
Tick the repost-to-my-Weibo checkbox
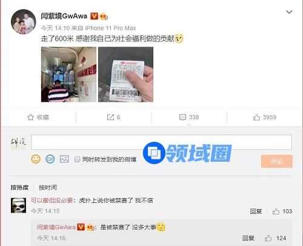(x=77, y=159)
